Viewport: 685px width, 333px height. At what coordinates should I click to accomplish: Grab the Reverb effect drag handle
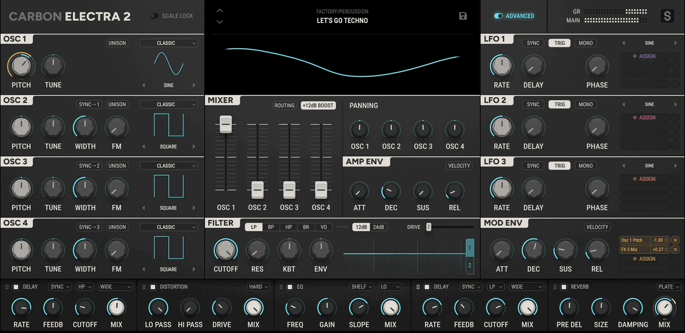pyautogui.click(x=555, y=287)
